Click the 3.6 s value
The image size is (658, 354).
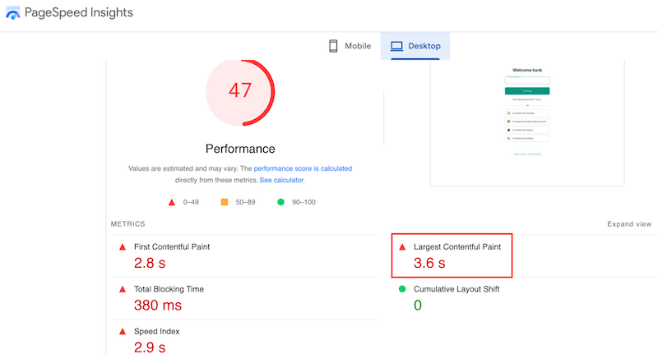(x=429, y=263)
